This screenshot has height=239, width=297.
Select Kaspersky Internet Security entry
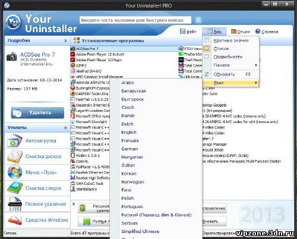(90, 105)
